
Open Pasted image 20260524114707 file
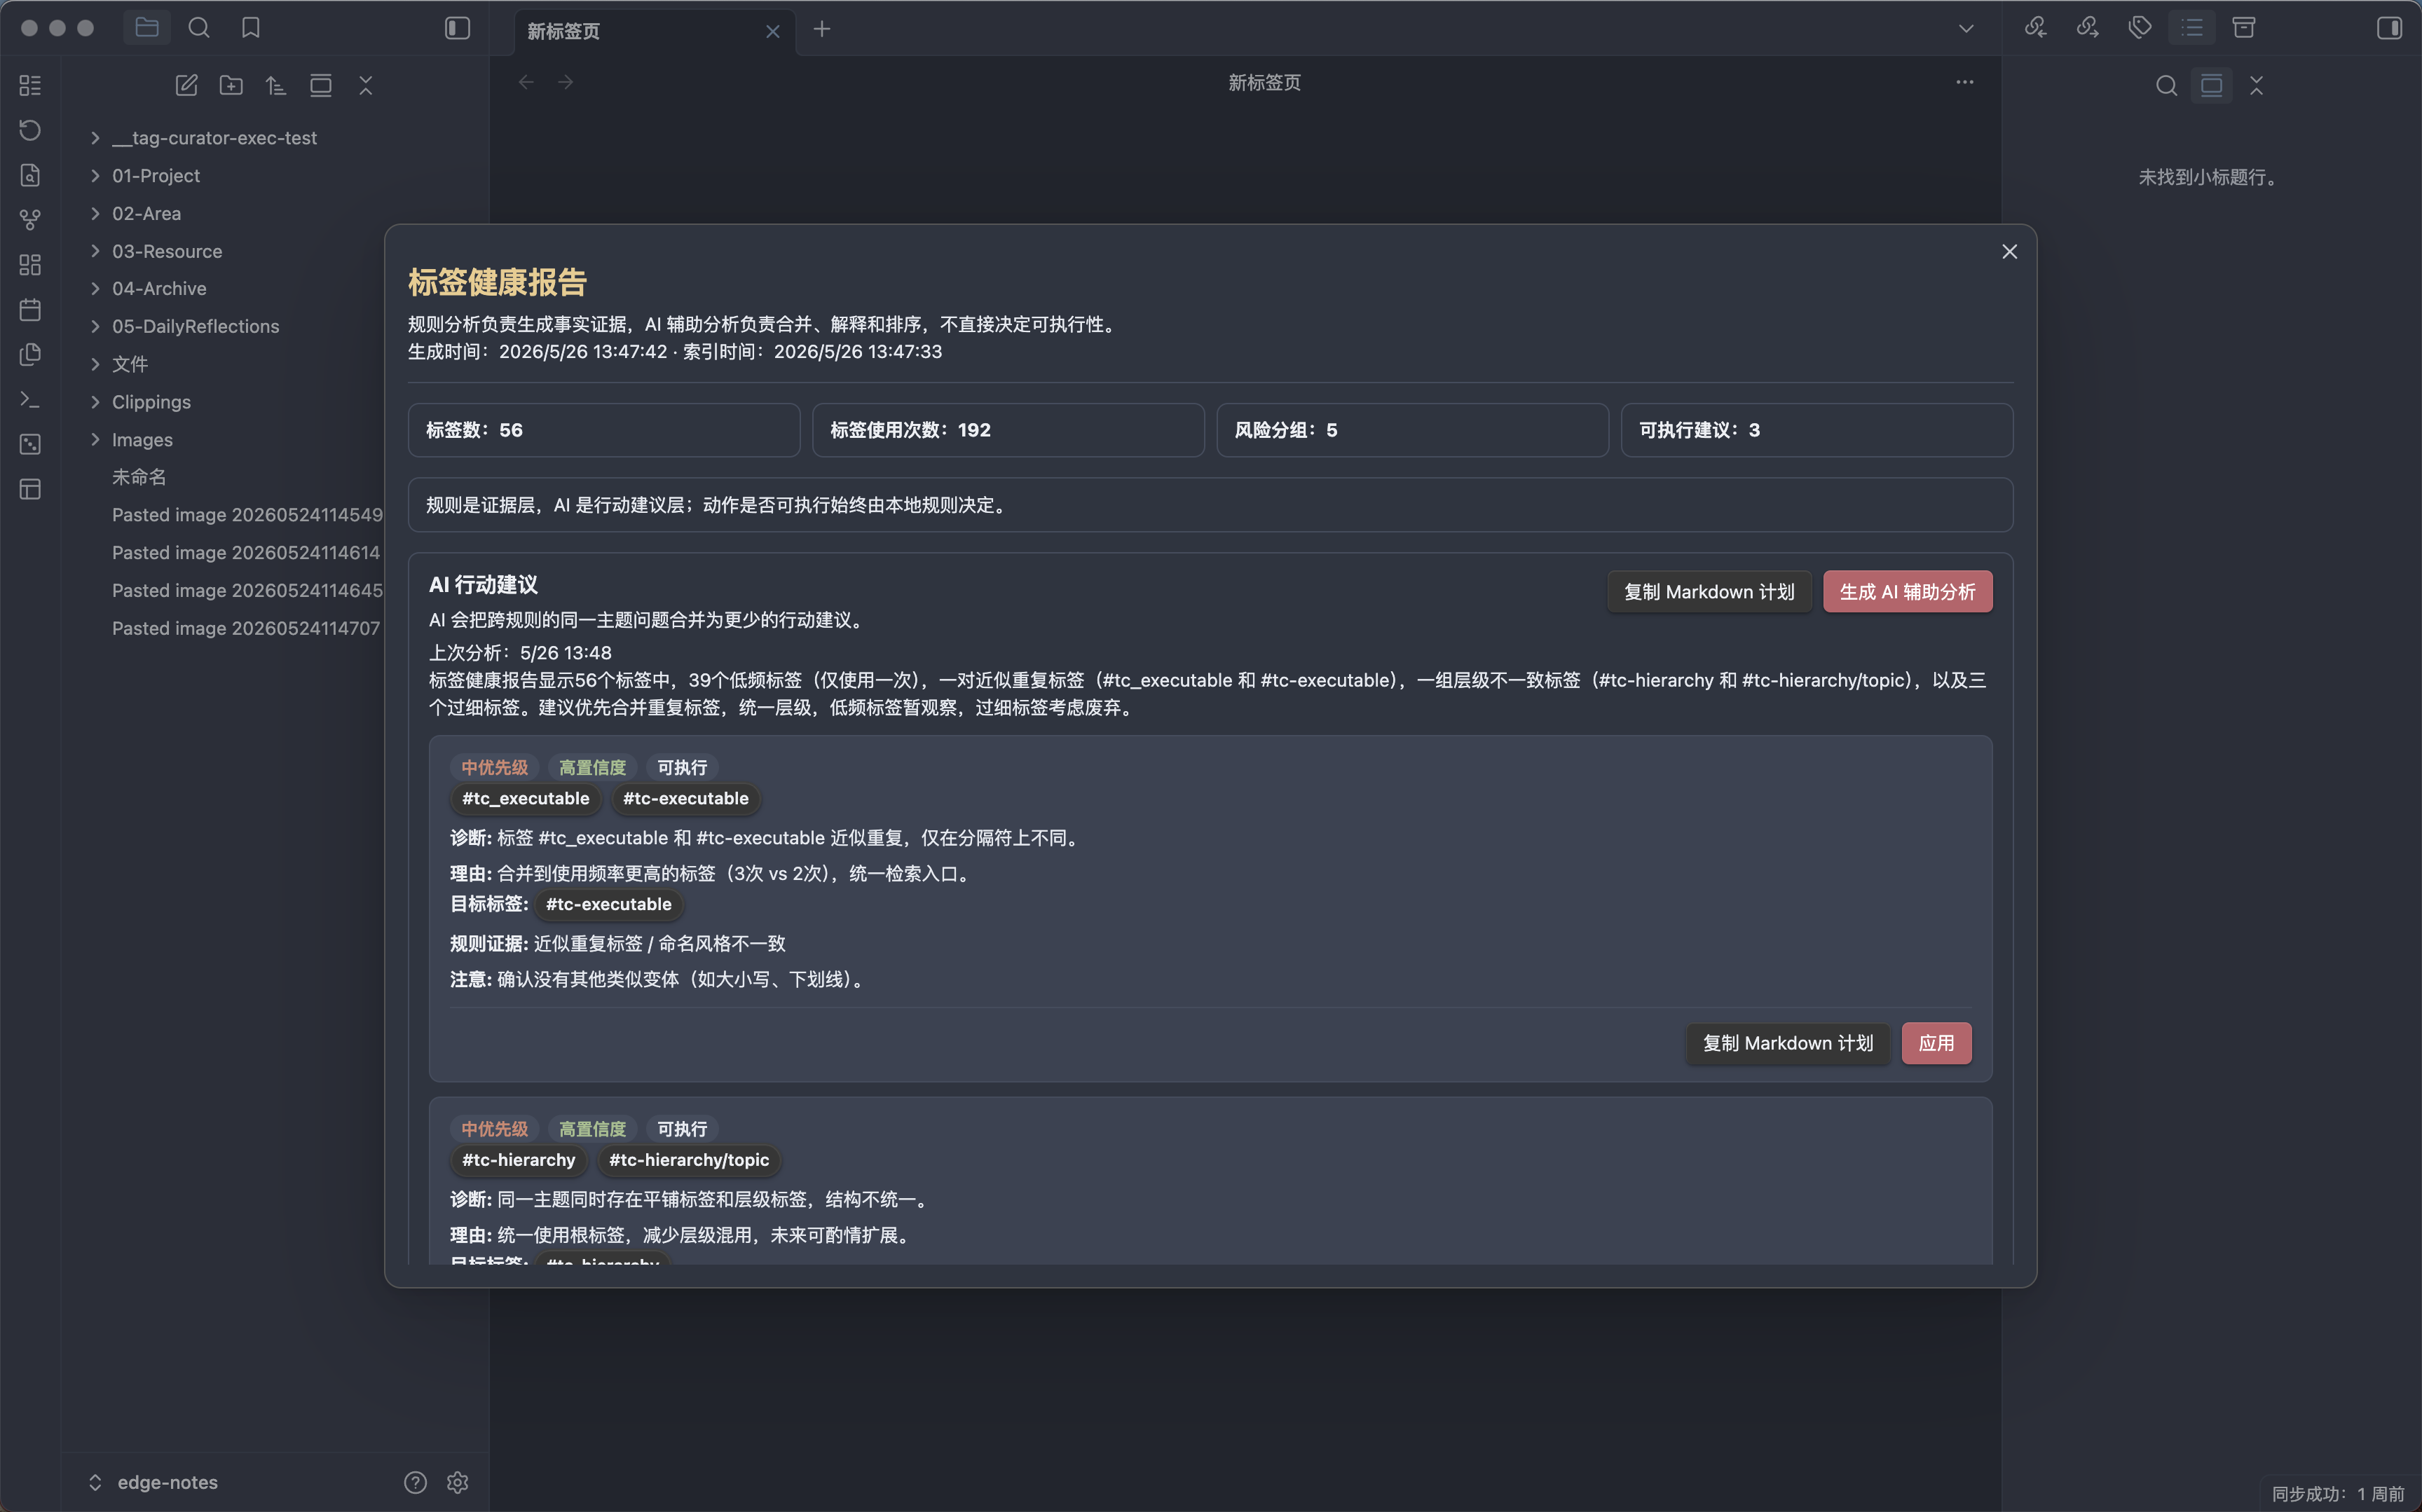pyautogui.click(x=246, y=629)
